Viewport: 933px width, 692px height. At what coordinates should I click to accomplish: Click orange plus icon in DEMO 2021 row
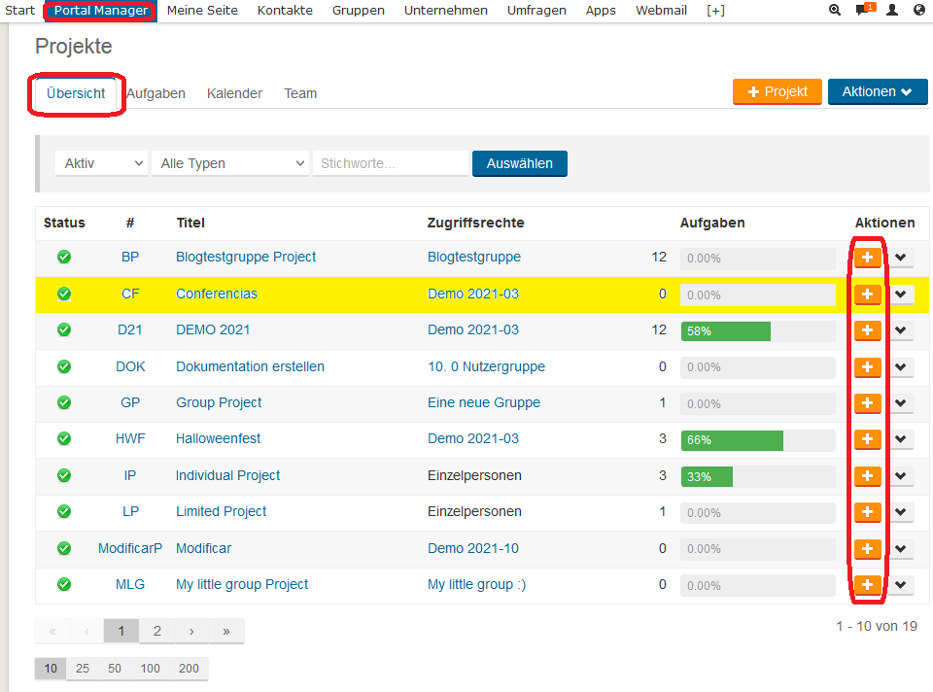pos(868,330)
